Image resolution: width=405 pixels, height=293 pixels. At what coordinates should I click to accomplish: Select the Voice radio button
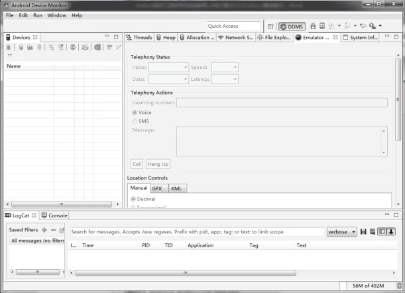pos(135,113)
